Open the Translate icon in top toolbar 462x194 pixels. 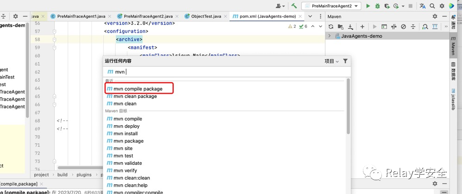(423, 6)
